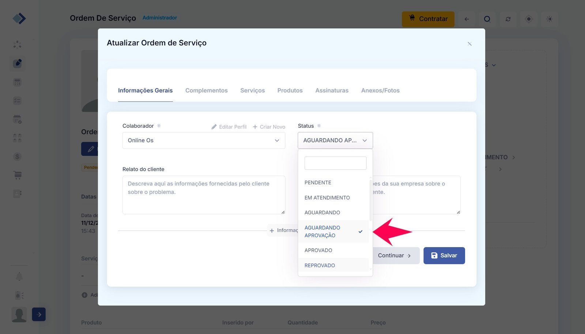Toggle light theme sun icon
585x334 pixels.
tap(549, 19)
